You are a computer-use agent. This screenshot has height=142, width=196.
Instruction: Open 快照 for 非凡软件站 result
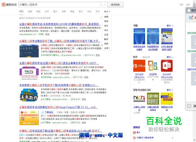coord(86,77)
